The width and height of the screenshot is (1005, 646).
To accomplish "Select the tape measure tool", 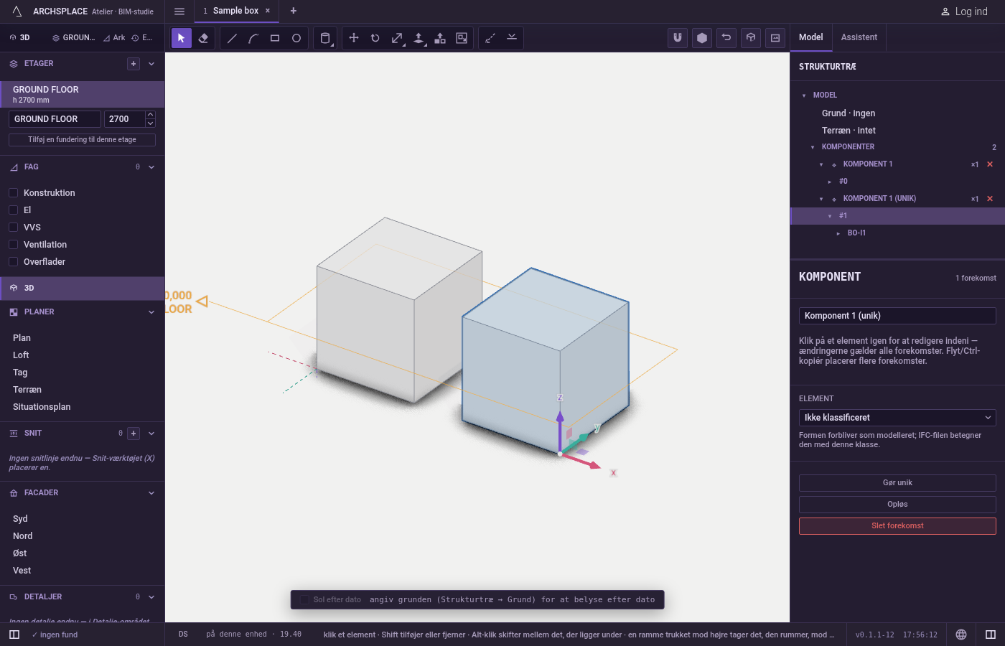I will click(490, 38).
